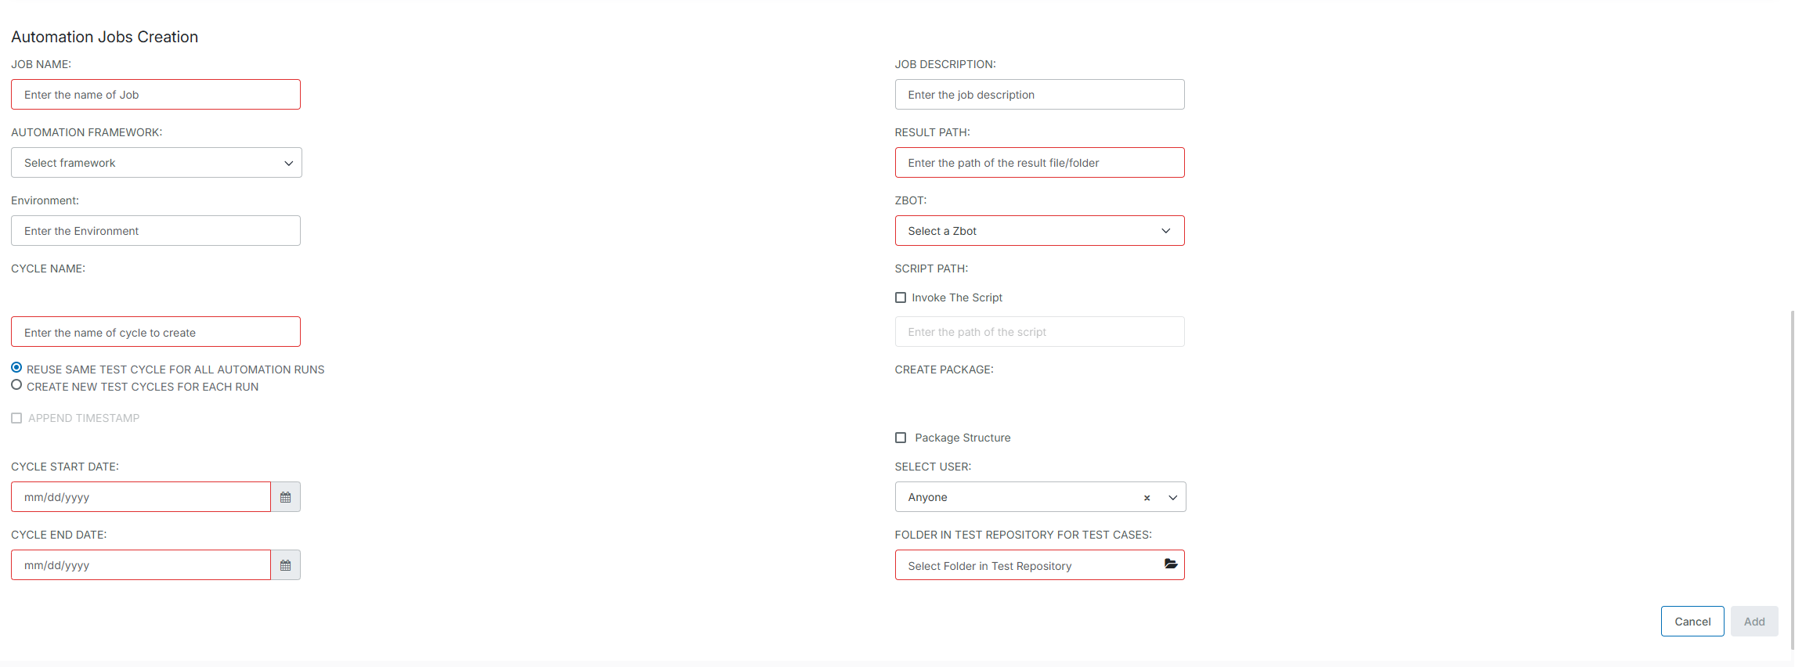Select Reuse Same Test Cycle radio option
This screenshot has width=1795, height=667.
[16, 368]
